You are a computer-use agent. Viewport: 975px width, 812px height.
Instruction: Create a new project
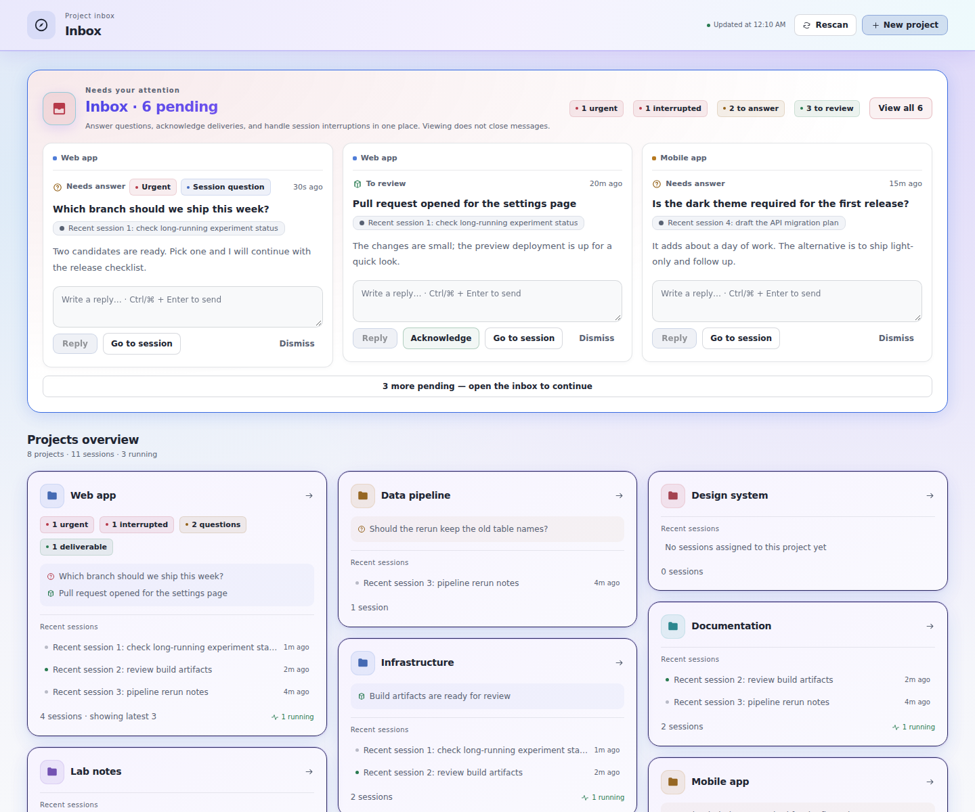click(x=905, y=25)
